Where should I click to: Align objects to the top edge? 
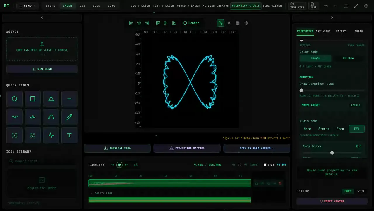pyautogui.click(x=157, y=23)
